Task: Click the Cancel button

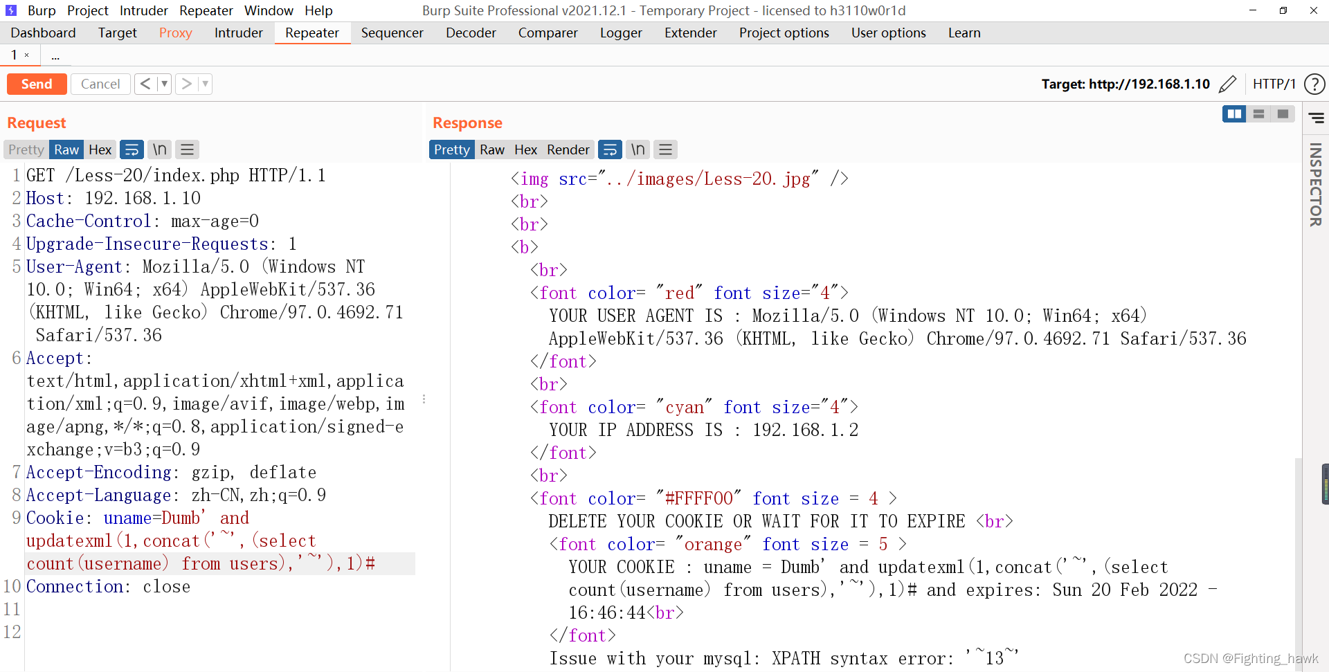Action: 100,84
